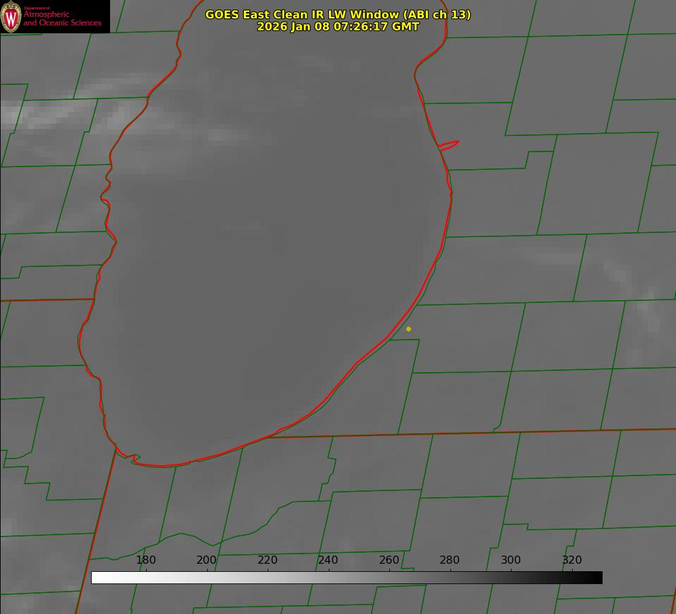Click the 280 colorbar tick label
Viewport: 676px width, 614px height.
[450, 560]
